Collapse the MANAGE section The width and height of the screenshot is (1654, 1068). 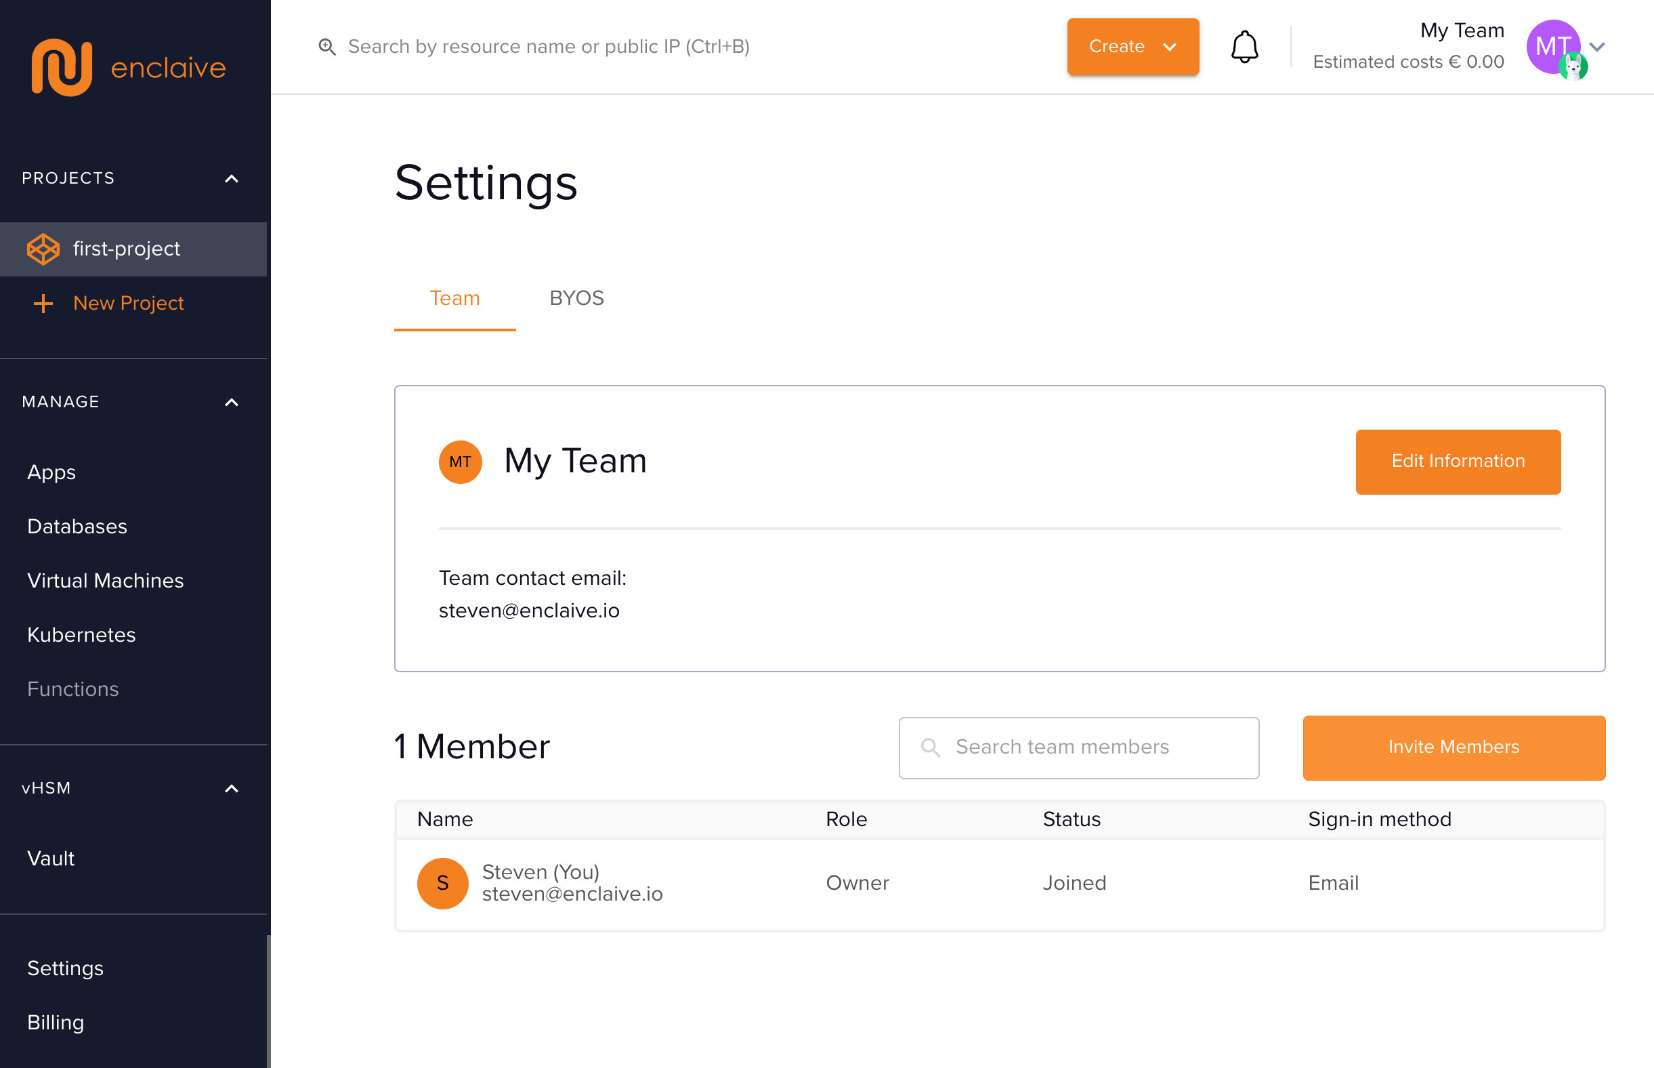232,403
